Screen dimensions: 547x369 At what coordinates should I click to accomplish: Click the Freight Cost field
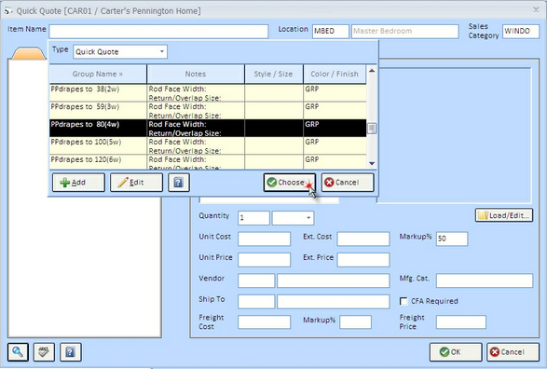264,321
